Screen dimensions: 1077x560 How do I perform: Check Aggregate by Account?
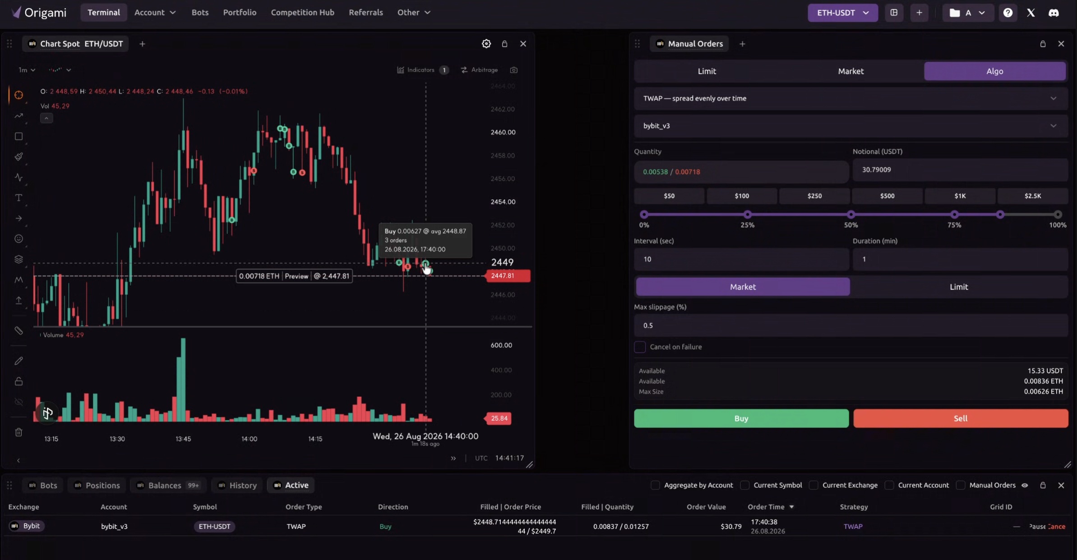coord(655,485)
